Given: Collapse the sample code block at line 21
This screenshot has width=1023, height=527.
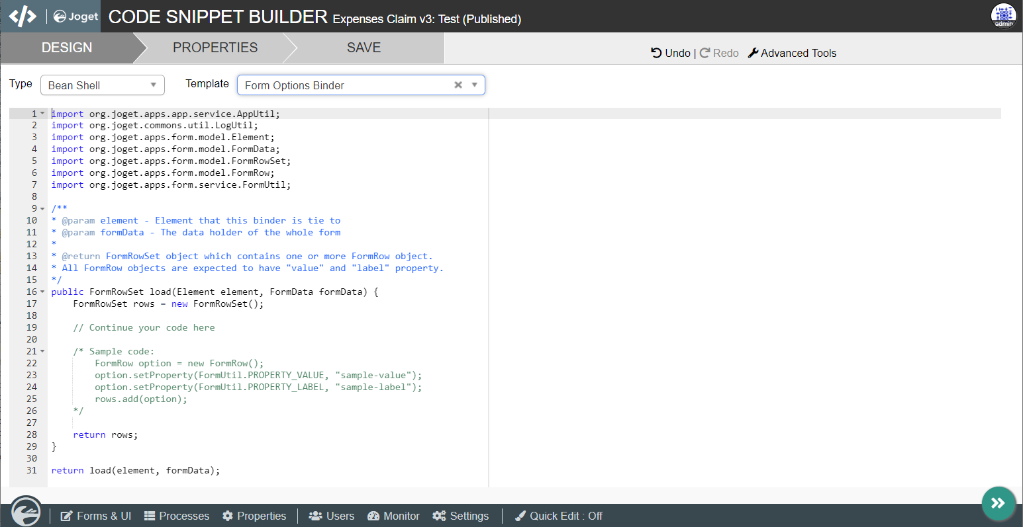Looking at the screenshot, I should [x=43, y=351].
